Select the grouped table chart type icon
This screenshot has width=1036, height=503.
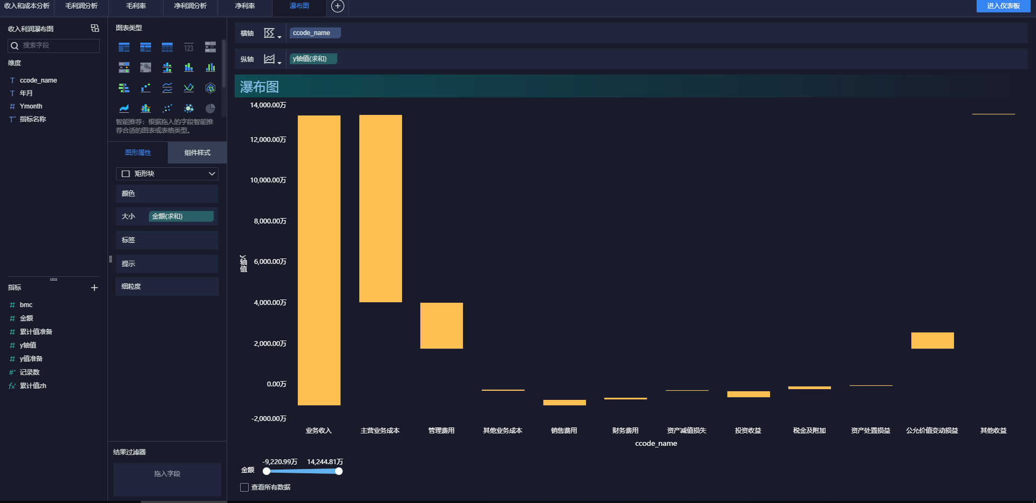click(124, 47)
